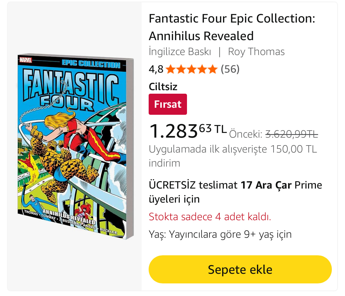Click the orange star rating icons
Image resolution: width=345 pixels, height=296 pixels.
tap(191, 69)
